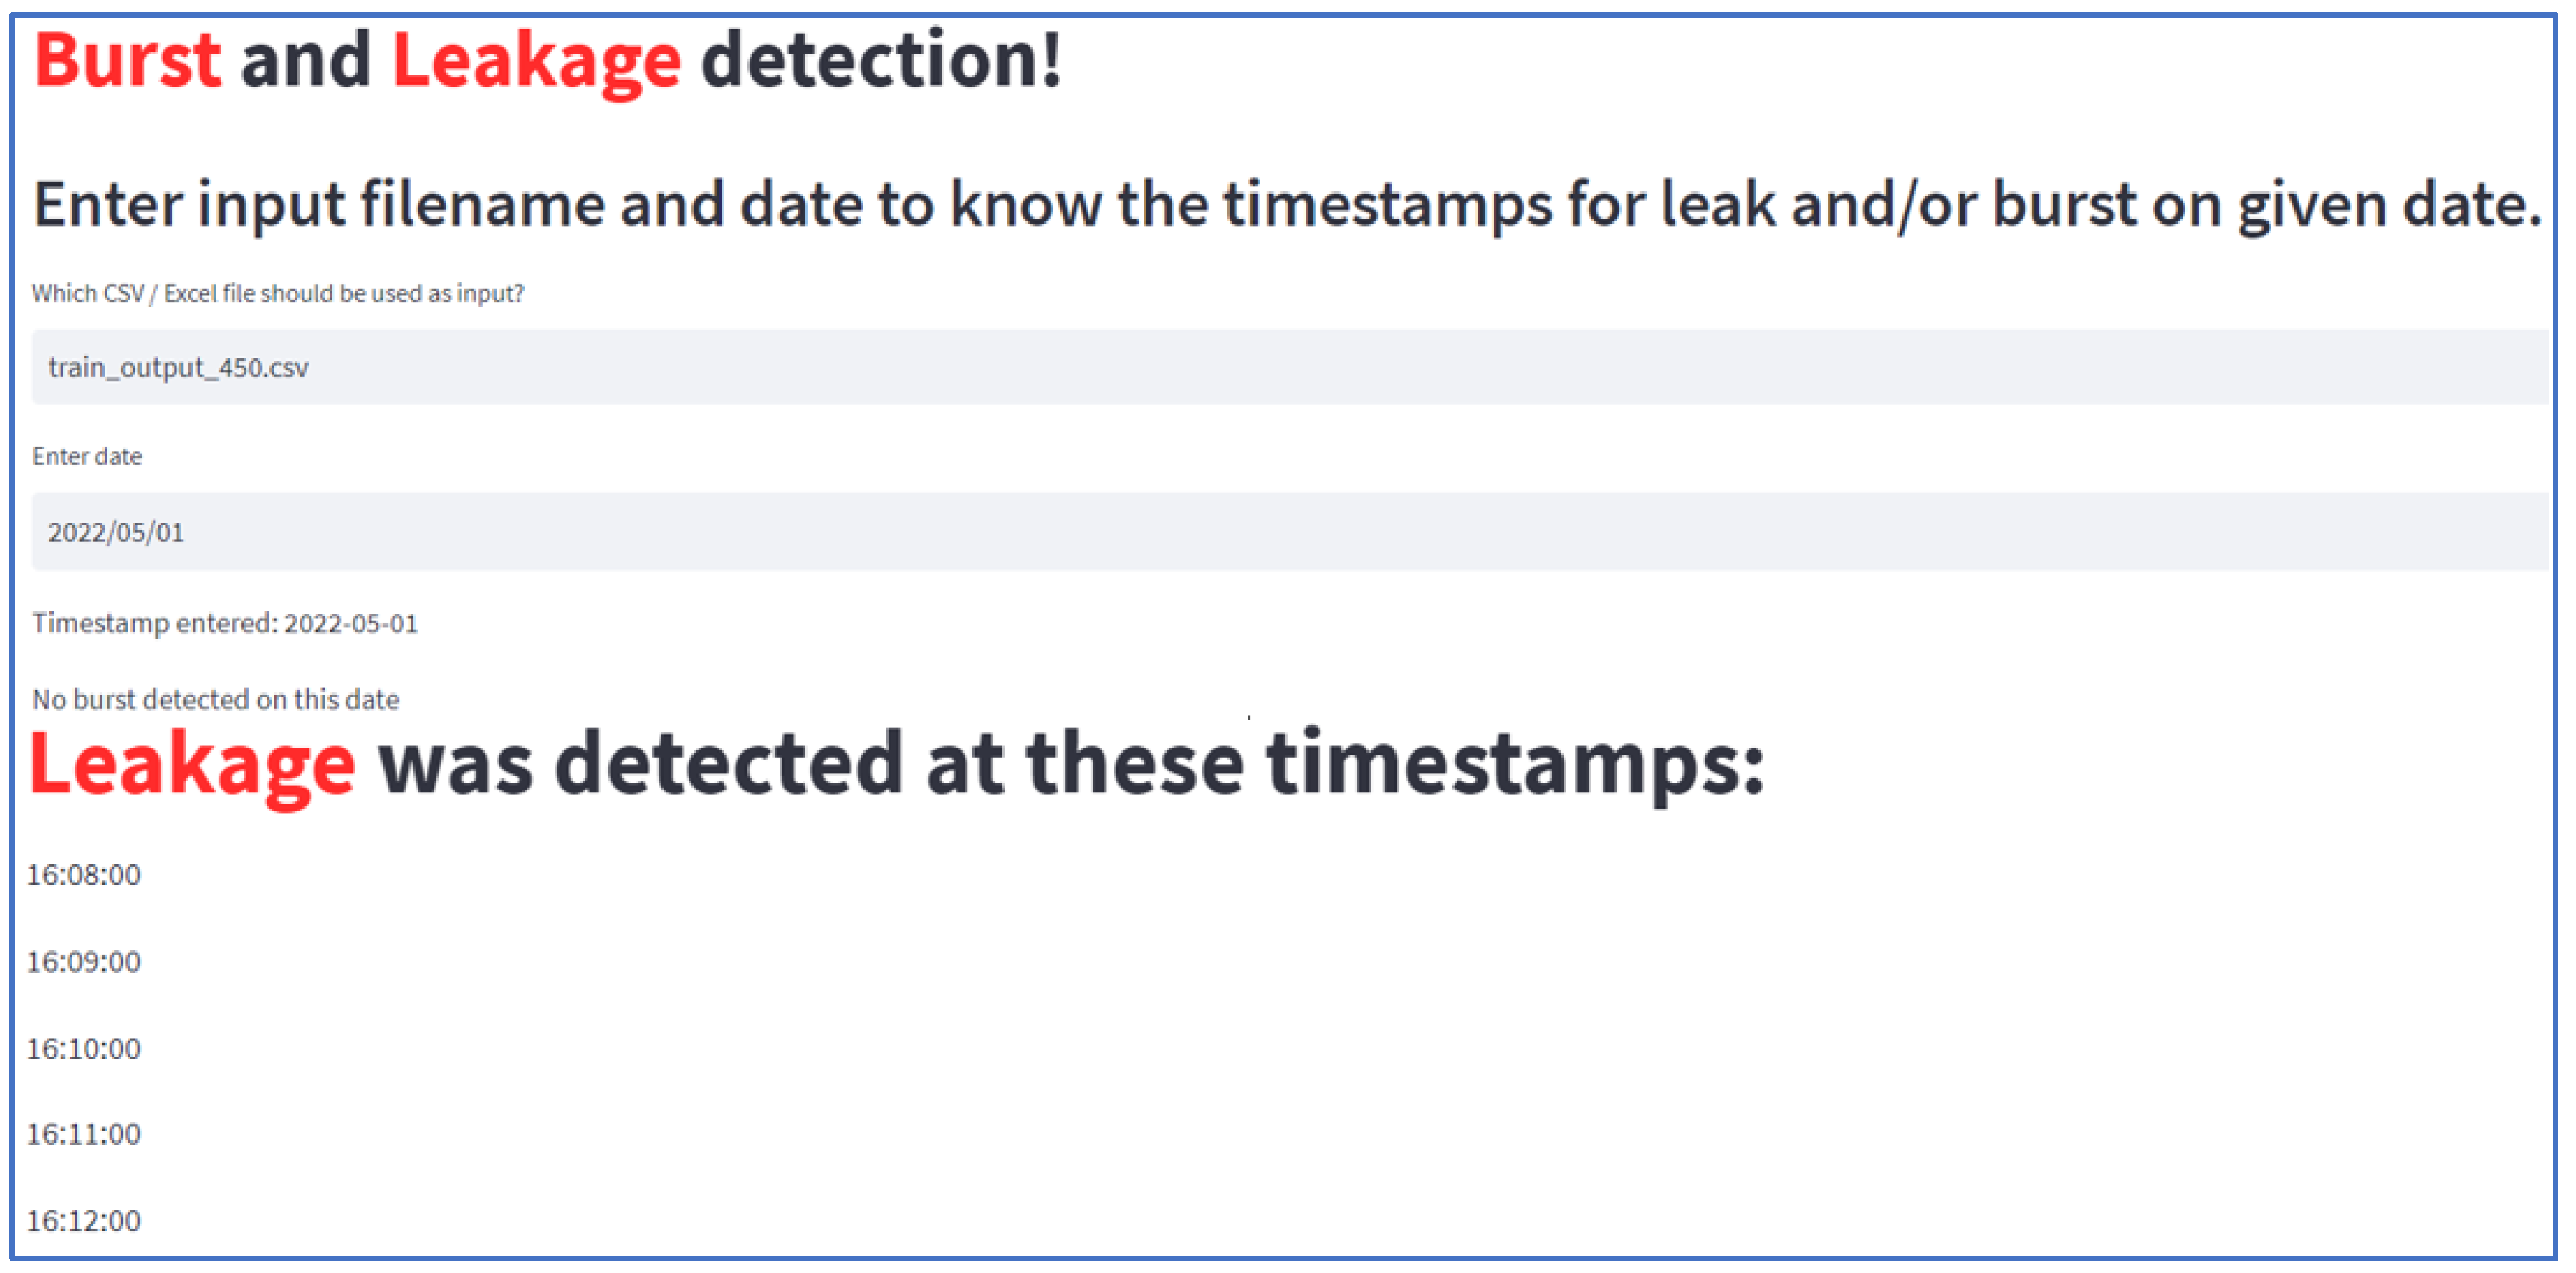The image size is (2576, 1273).
Task: Select the 16:08:00 leakage timestamp
Action: click(x=84, y=876)
